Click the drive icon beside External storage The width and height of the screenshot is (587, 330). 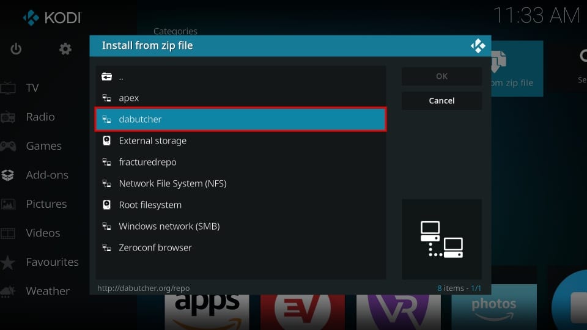[x=106, y=141]
